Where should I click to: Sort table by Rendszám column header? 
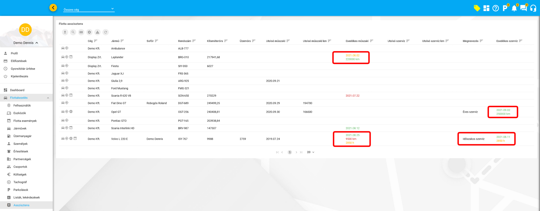[184, 41]
